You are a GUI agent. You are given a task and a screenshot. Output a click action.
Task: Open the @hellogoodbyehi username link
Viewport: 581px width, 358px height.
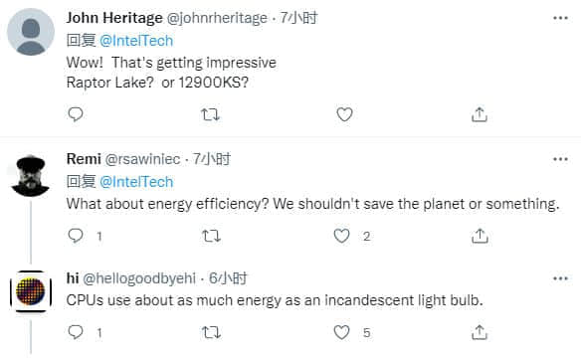139,278
